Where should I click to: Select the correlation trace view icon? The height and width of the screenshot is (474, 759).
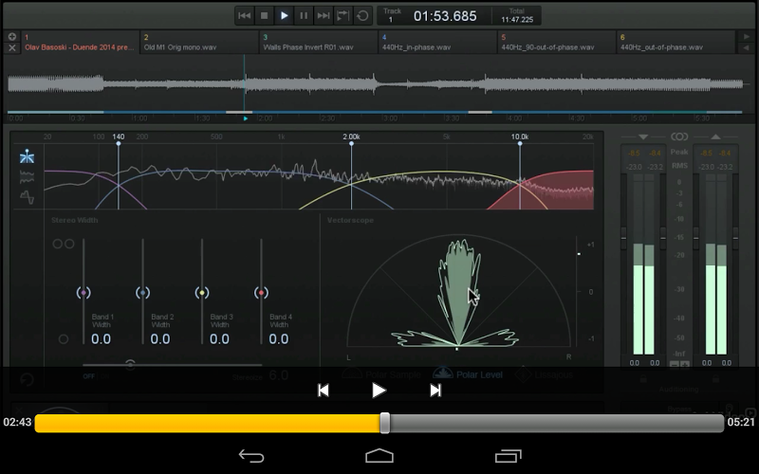pyautogui.click(x=28, y=197)
